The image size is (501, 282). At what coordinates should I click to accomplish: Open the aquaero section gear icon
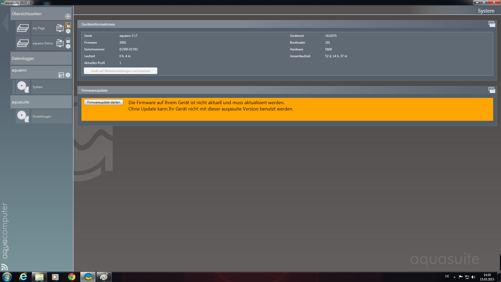point(68,75)
